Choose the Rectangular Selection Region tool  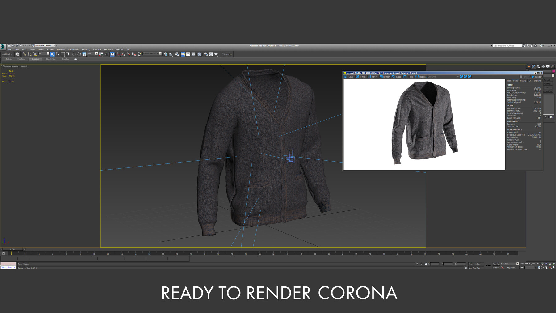point(63,54)
